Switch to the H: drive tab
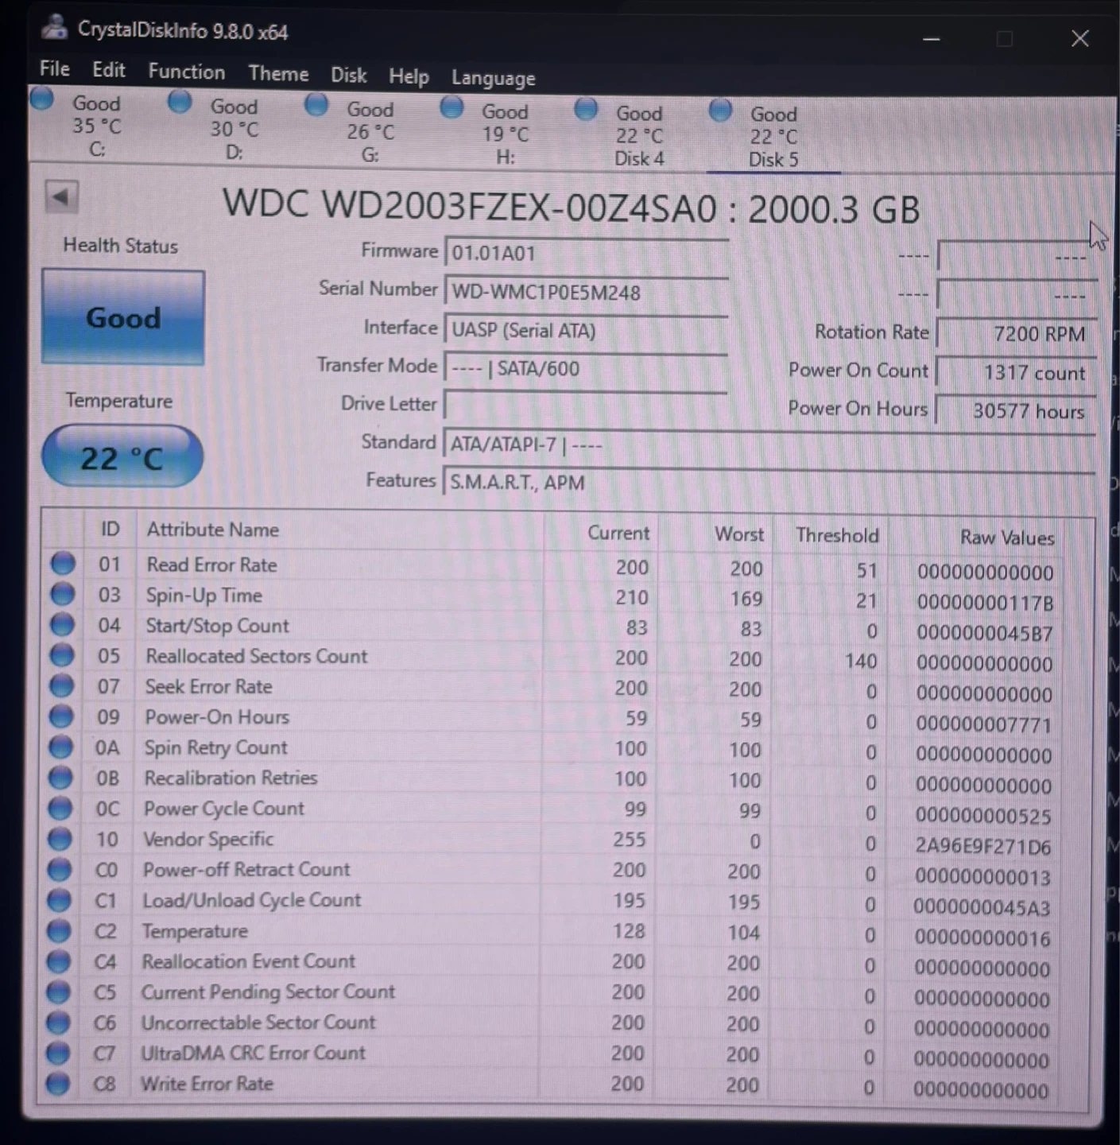Viewport: 1120px width, 1145px height. coord(505,134)
